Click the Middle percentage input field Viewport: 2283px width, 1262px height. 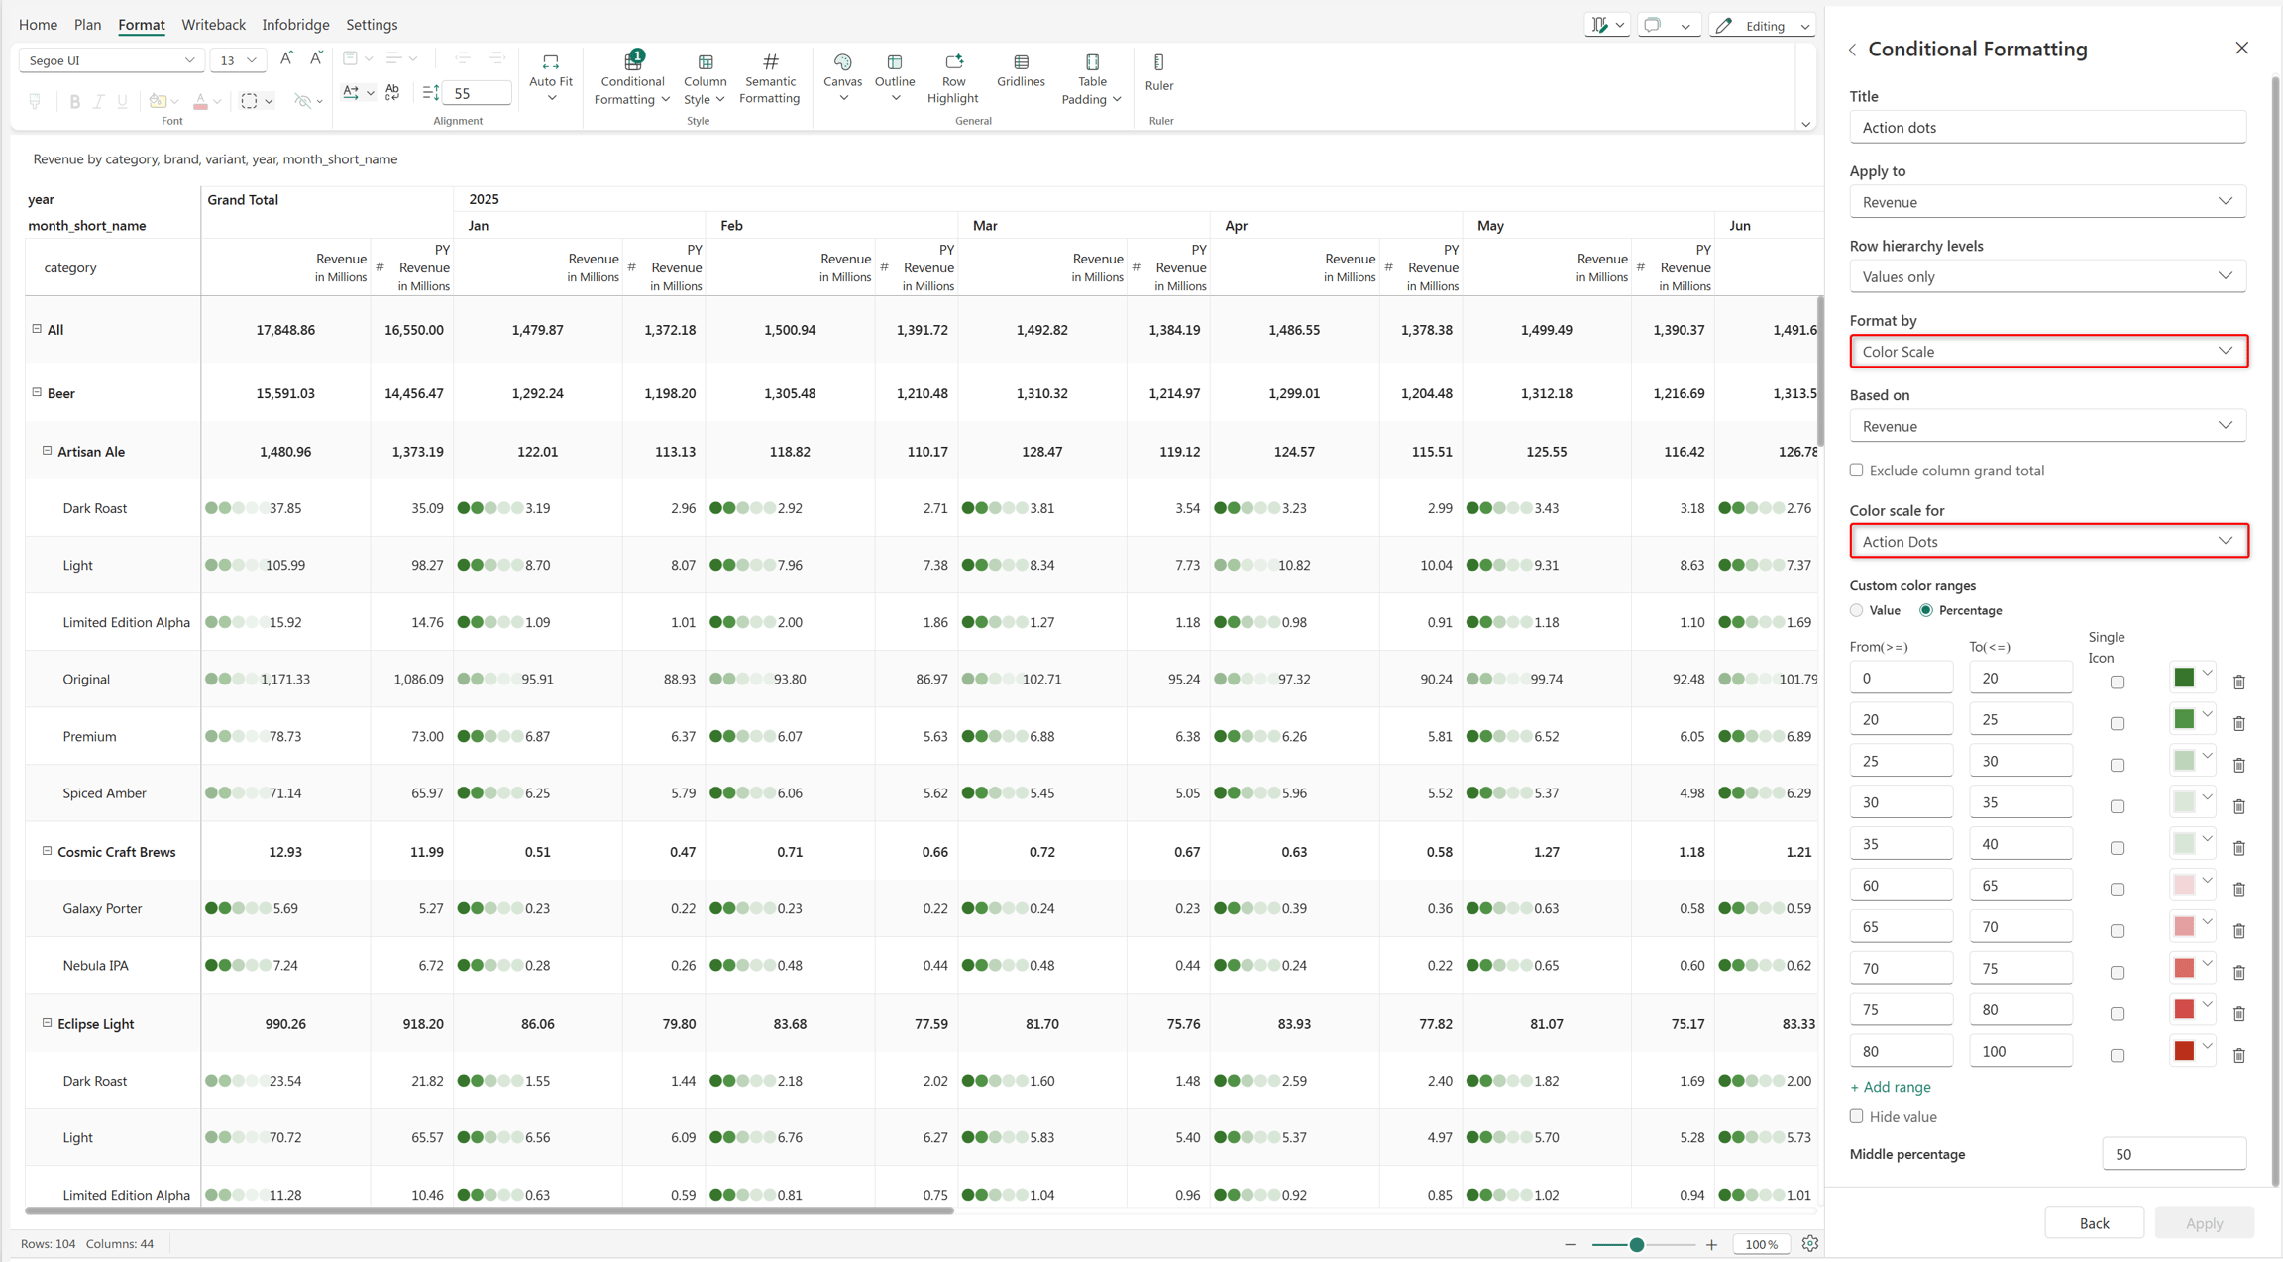click(2173, 1154)
